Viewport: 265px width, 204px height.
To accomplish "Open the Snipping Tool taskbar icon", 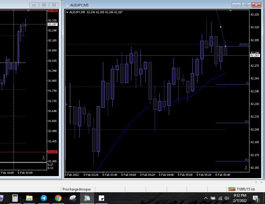I will pyautogui.click(x=72, y=198).
